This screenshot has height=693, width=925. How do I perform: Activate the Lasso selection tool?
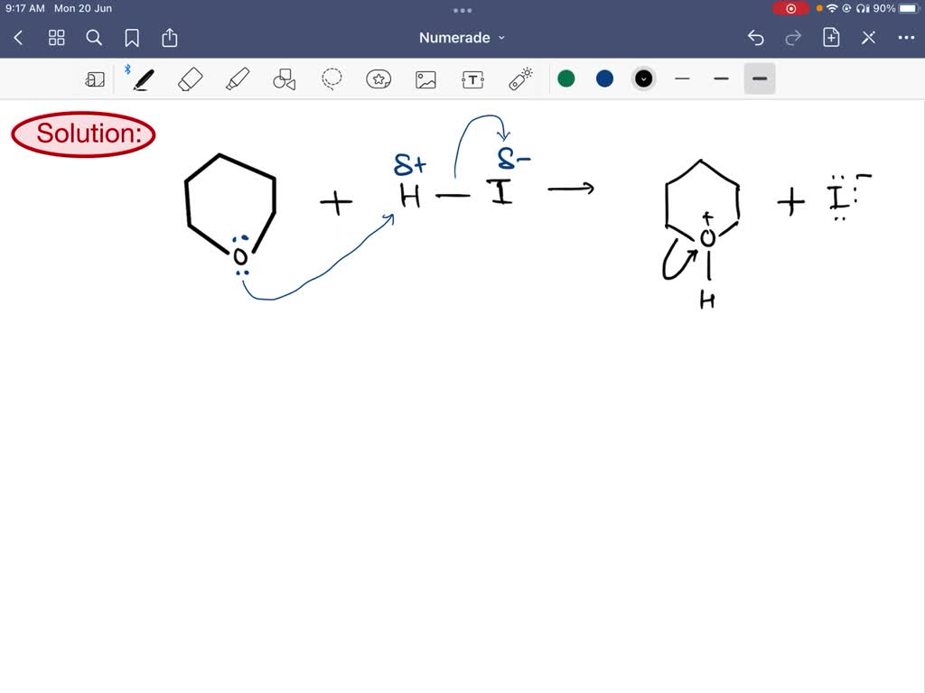332,79
